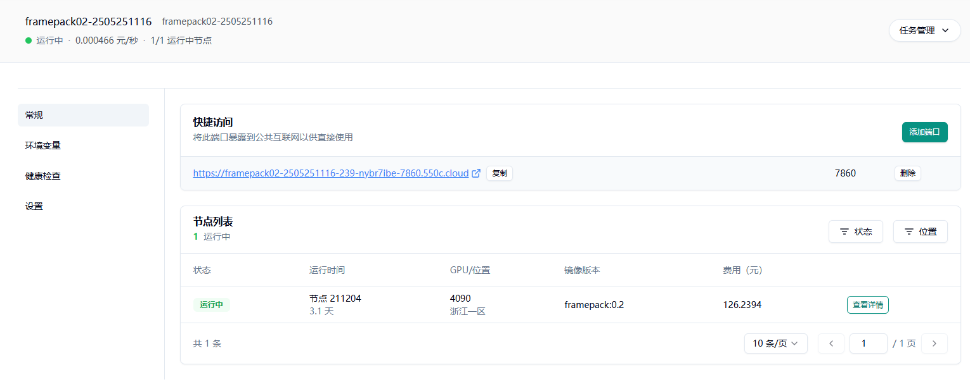Image resolution: width=970 pixels, height=389 pixels.
Task: Click the 运行中 status badge in the node row
Action: click(211, 305)
